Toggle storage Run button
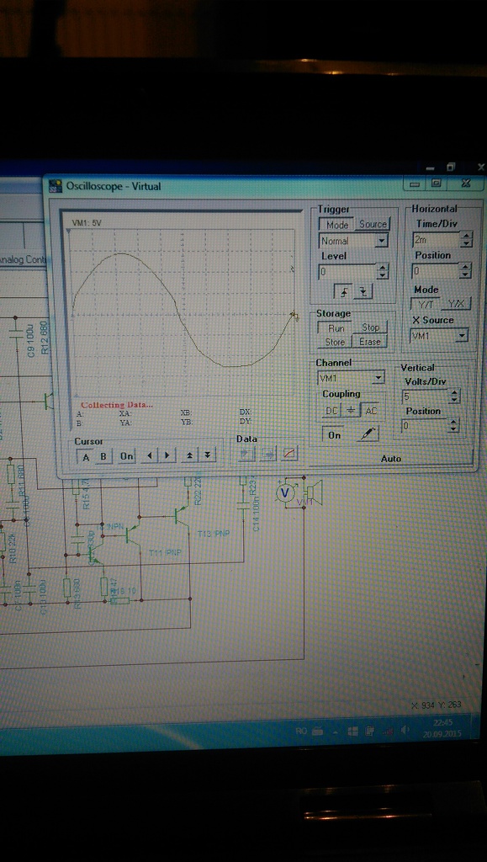 click(336, 327)
